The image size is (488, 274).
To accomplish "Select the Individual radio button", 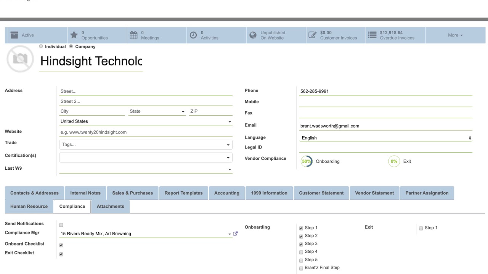I will tap(41, 46).
